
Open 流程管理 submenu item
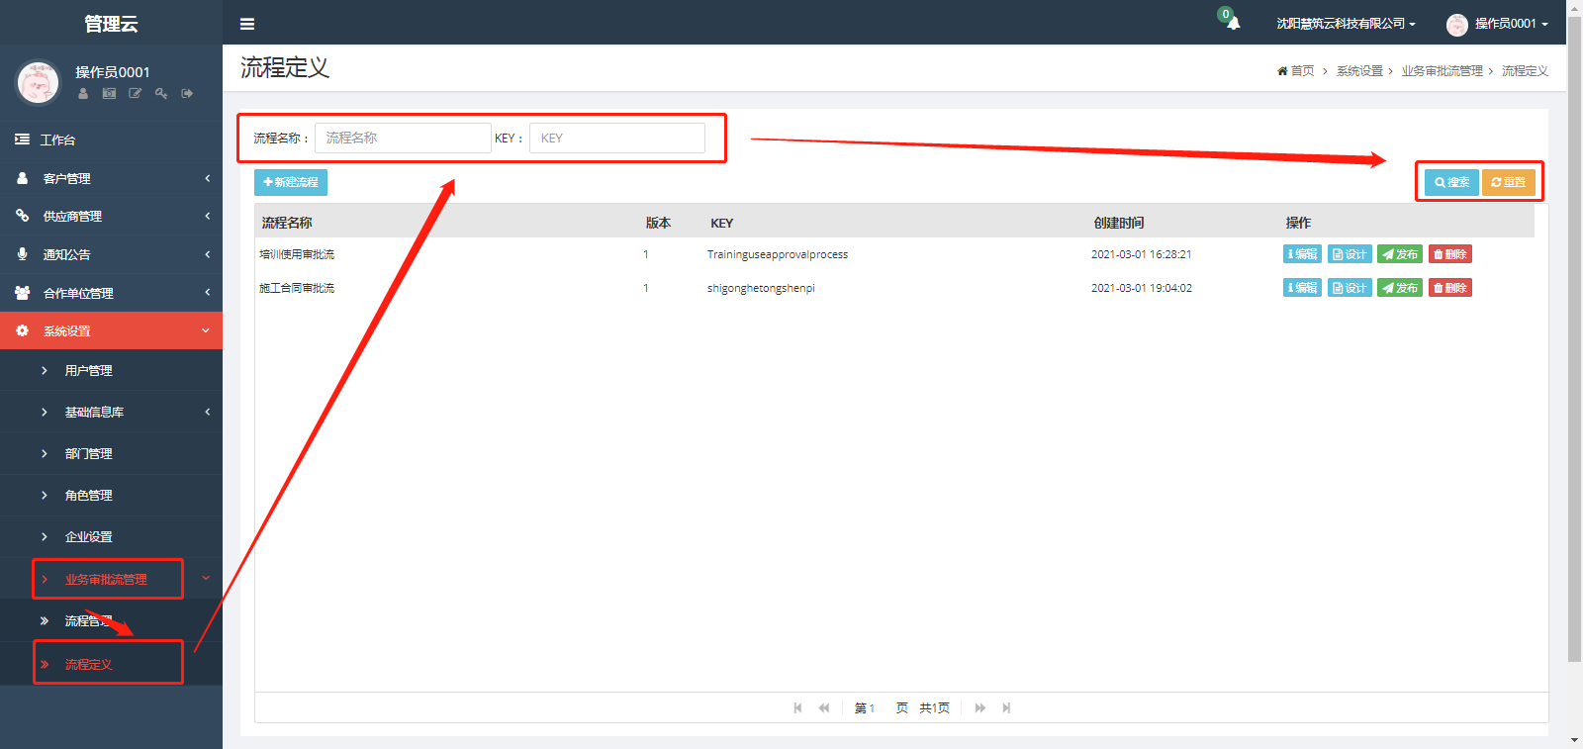[x=111, y=620]
